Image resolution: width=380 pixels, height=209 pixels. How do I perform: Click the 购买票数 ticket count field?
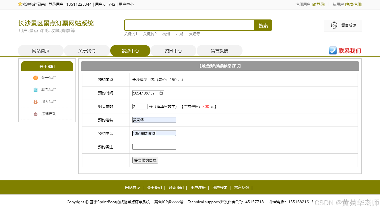[x=140, y=107]
